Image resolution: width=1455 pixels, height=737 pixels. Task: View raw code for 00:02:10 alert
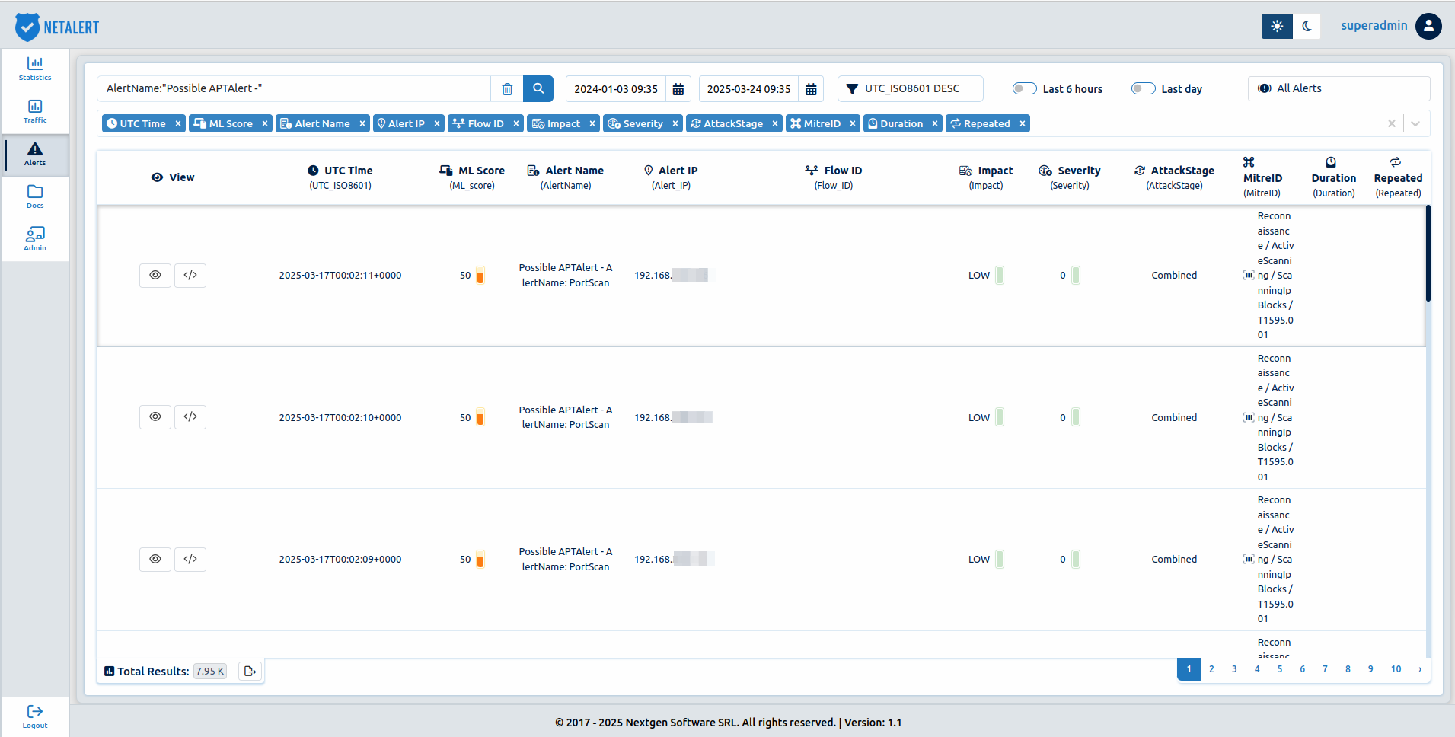[x=190, y=416]
